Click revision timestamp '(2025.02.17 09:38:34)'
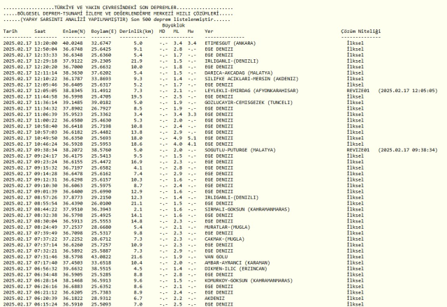Viewport: 447px width, 307px height. point(408,150)
